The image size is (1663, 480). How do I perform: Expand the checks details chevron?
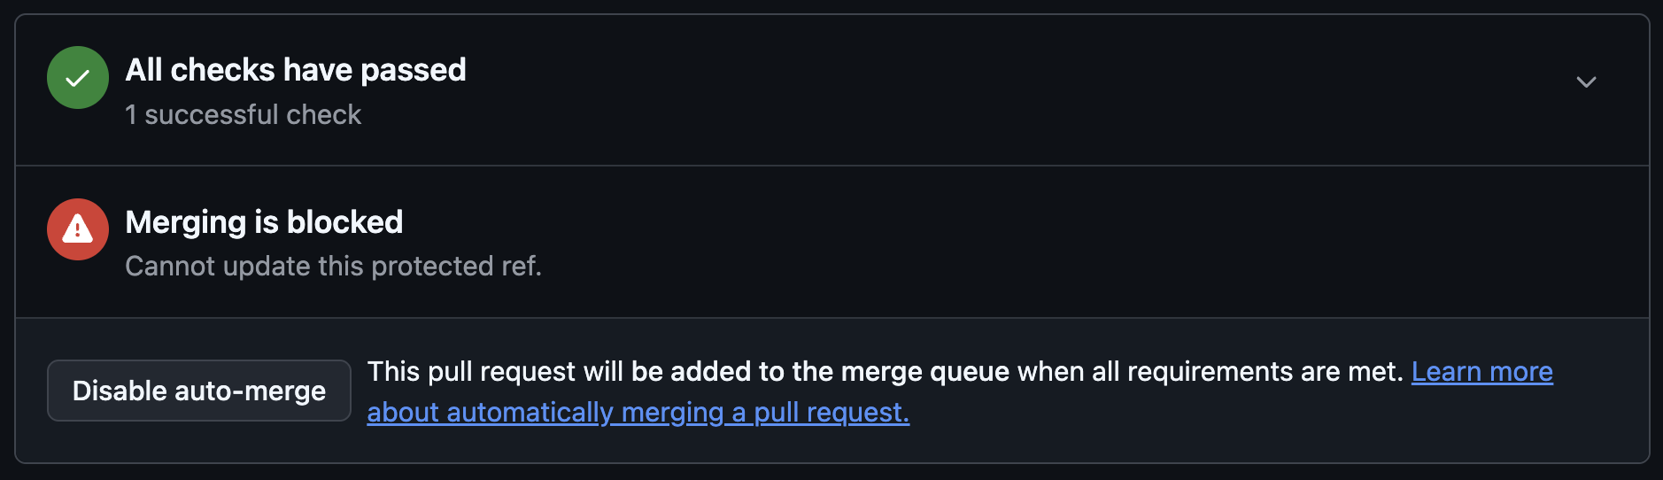1586,82
